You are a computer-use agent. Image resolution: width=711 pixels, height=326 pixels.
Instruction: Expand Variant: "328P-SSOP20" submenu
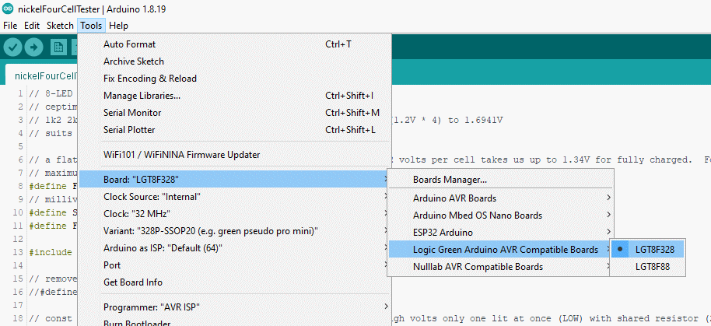[235, 231]
